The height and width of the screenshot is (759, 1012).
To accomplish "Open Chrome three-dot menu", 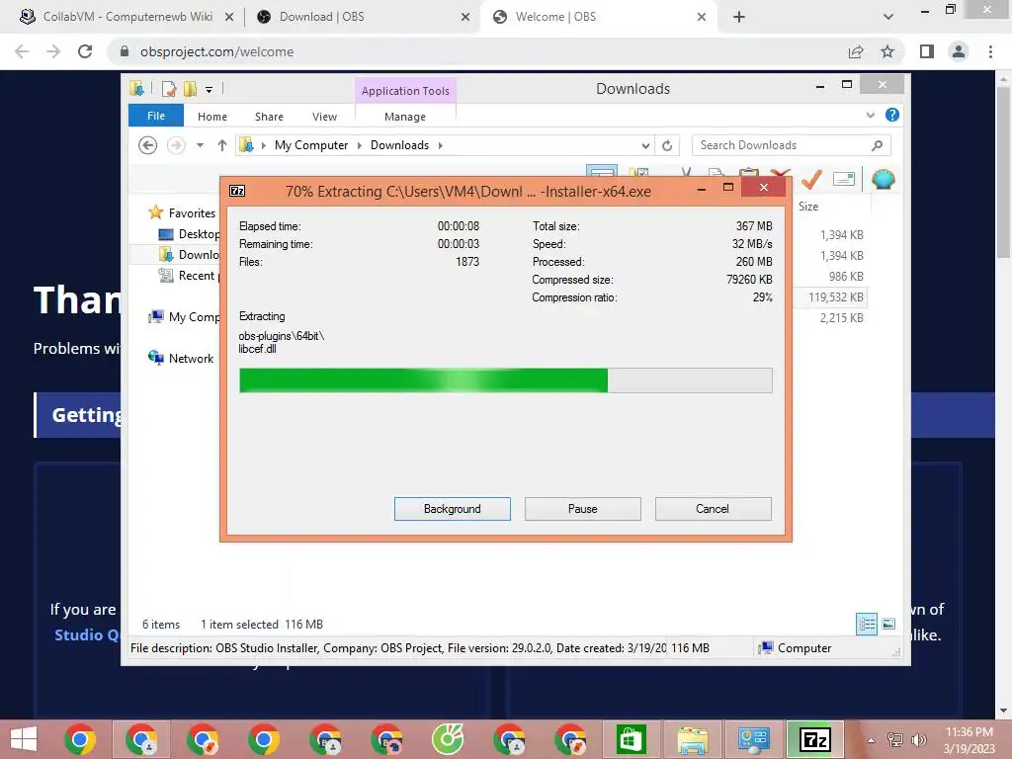I will click(990, 51).
